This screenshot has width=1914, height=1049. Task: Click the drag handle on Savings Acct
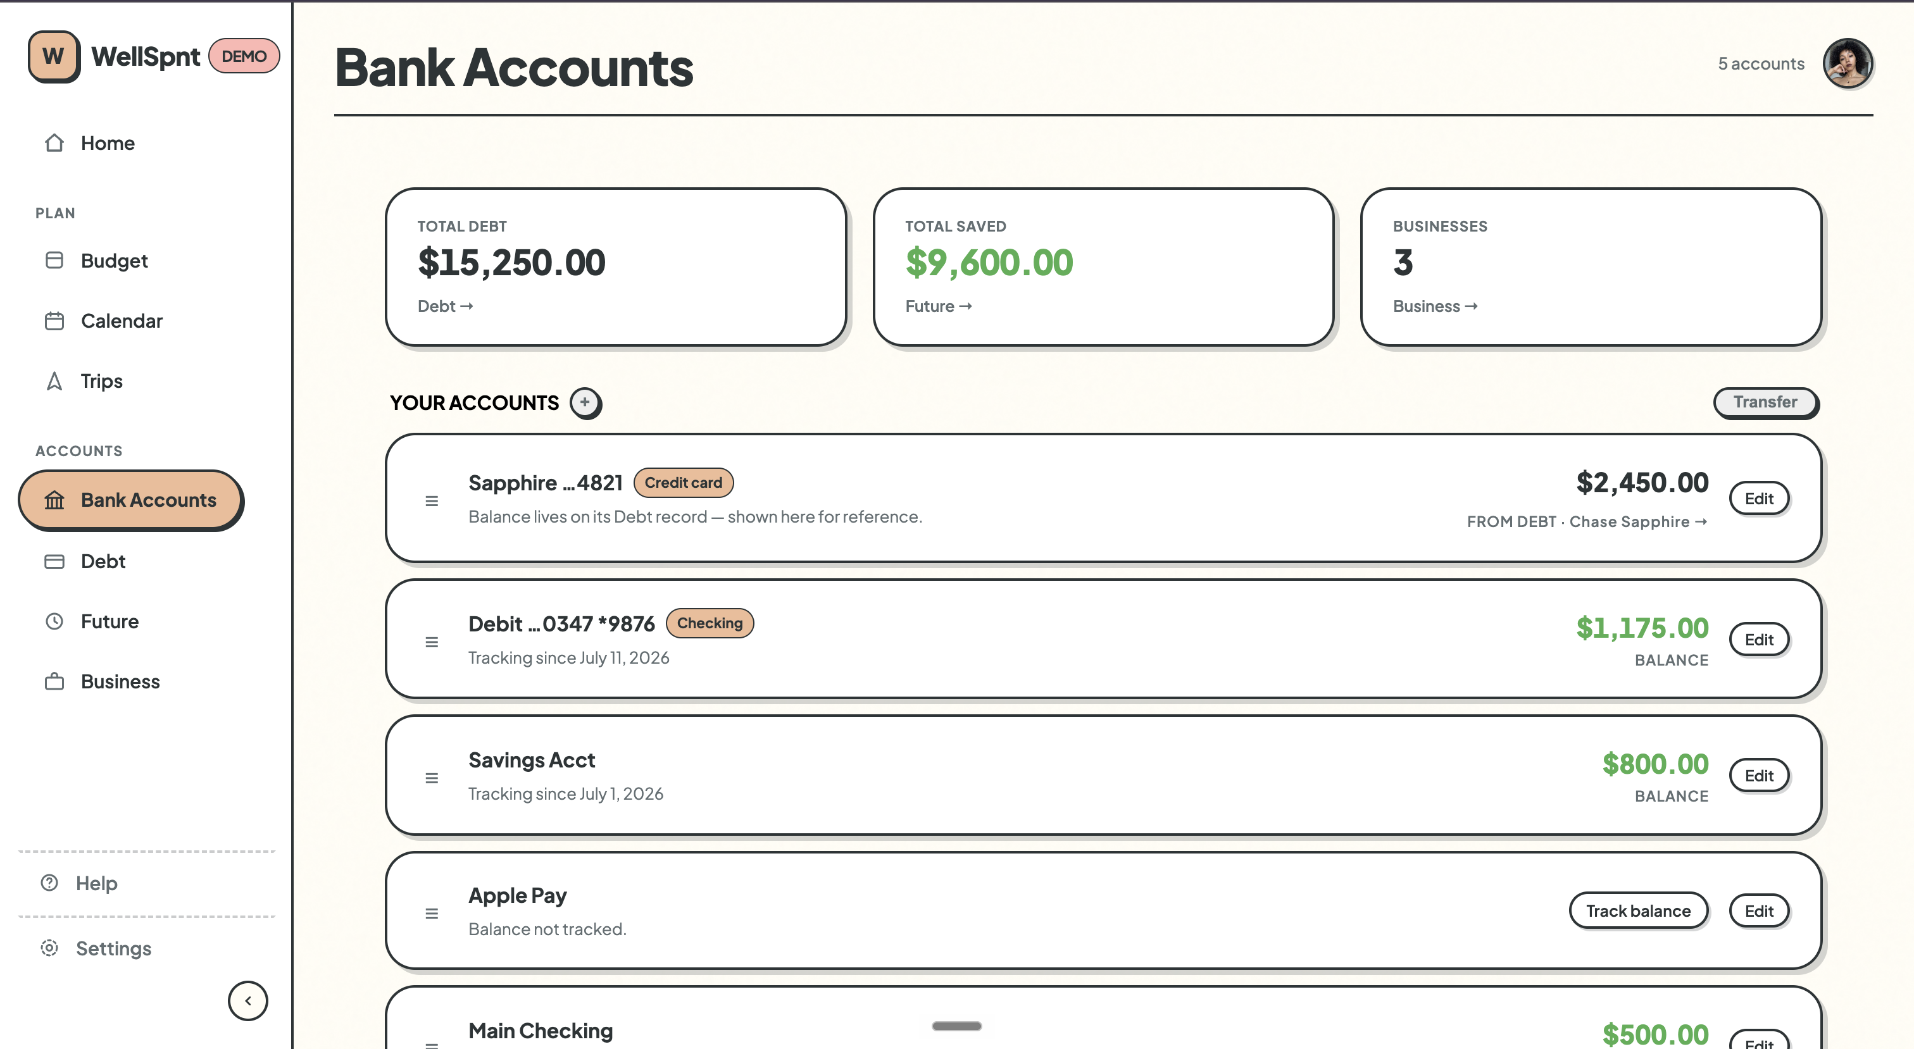(x=432, y=778)
